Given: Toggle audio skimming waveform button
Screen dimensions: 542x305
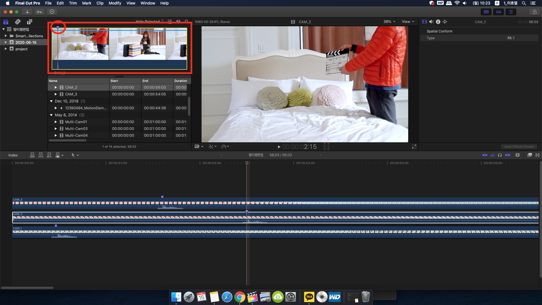Looking at the screenshot, I should pyautogui.click(x=492, y=155).
